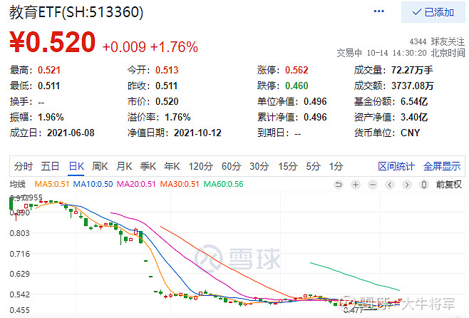Click the MA10:0.50 moving average label
This screenshot has height=318, width=469.
click(x=93, y=184)
